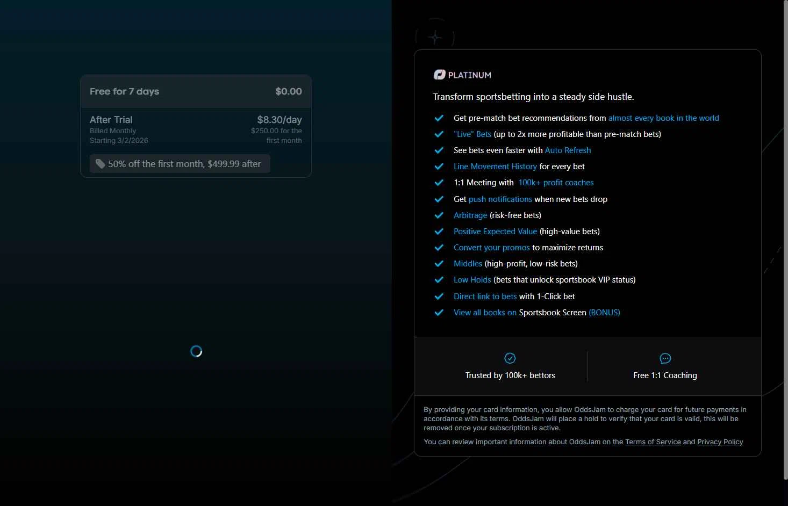
Task: Click checkmark beside Line Movement History
Action: click(x=439, y=167)
